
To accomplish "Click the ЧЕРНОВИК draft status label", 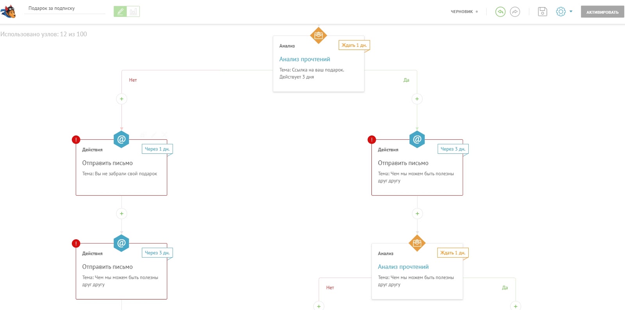I will [x=462, y=12].
